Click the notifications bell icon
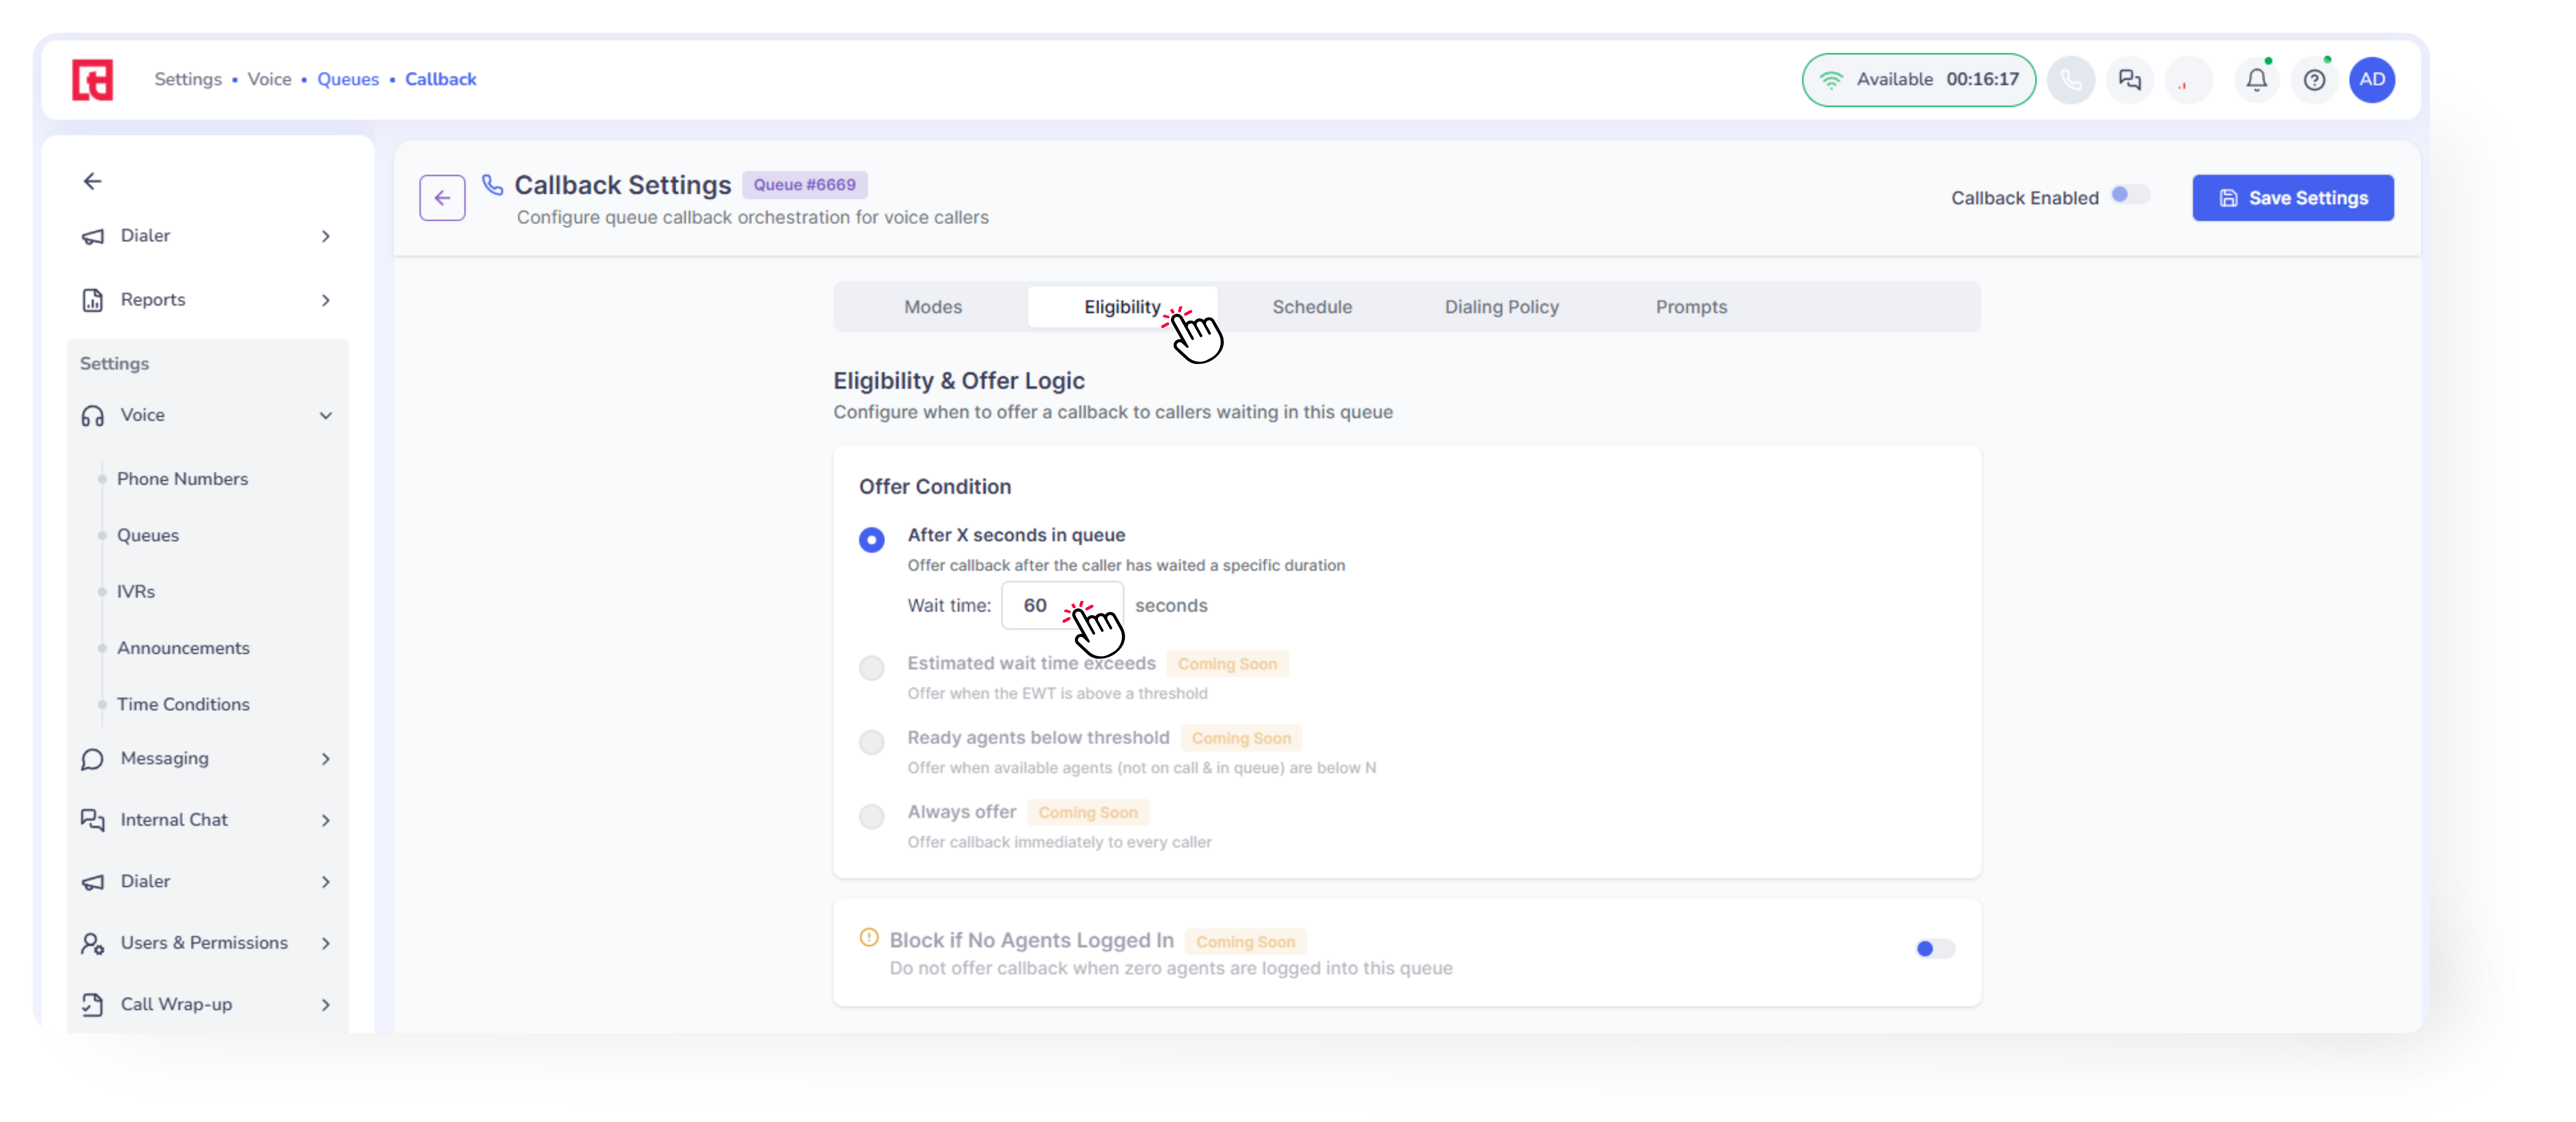 tap(2256, 80)
